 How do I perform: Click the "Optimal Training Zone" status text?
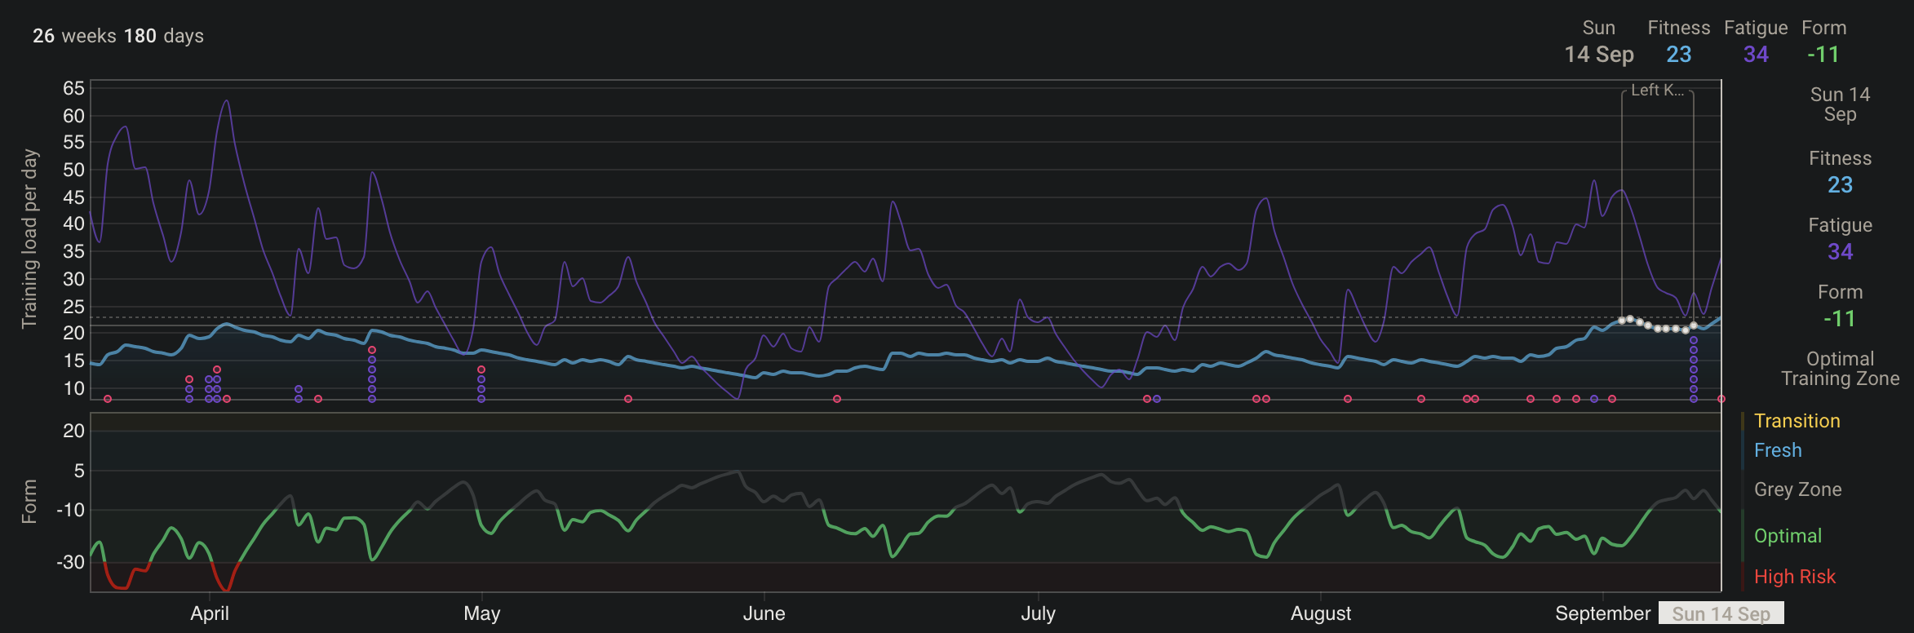(x=1840, y=369)
